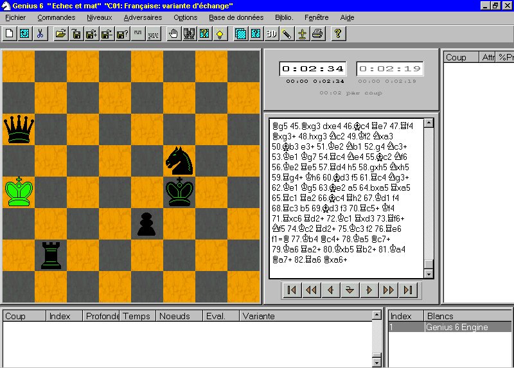Open the Fenêtre menu
Screen dimensions: 514x368
pyautogui.click(x=316, y=17)
